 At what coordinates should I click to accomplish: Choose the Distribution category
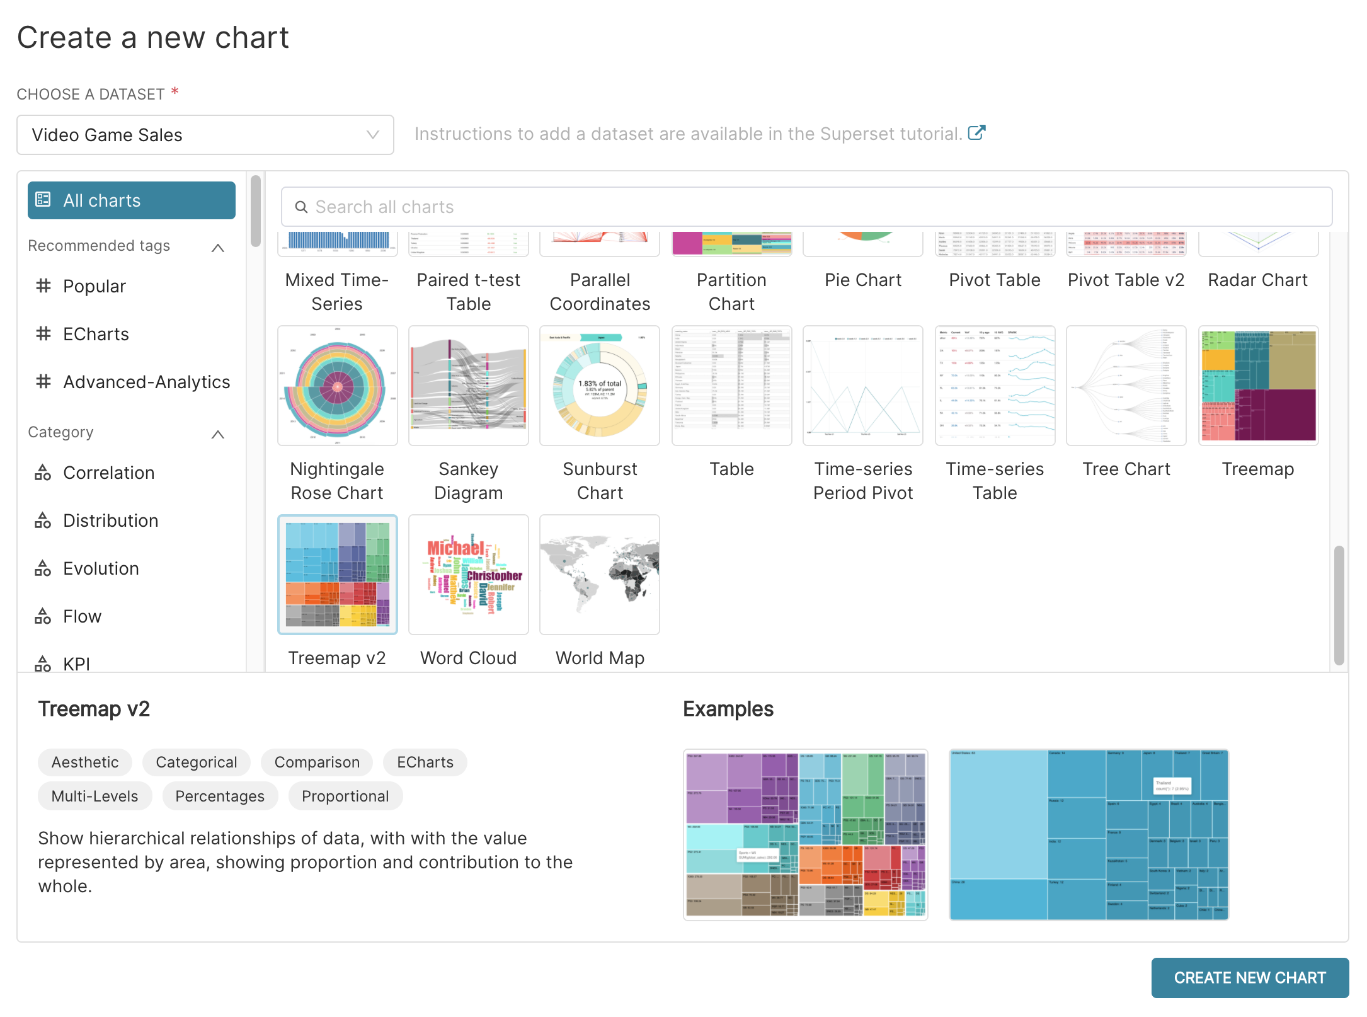[110, 520]
